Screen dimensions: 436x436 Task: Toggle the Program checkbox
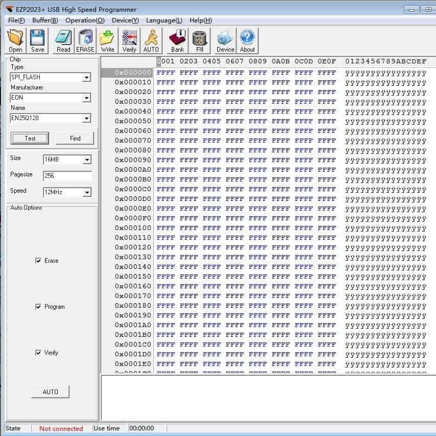(38, 307)
